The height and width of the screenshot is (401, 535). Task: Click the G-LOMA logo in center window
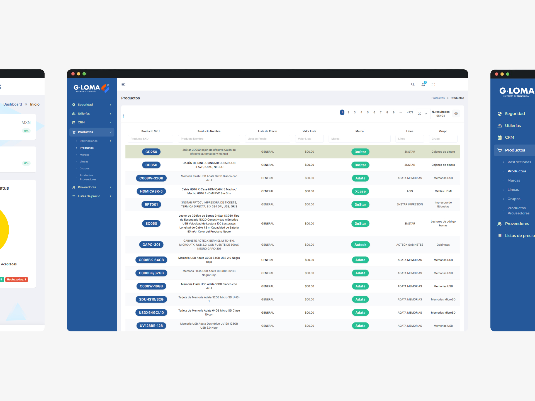[x=91, y=88]
